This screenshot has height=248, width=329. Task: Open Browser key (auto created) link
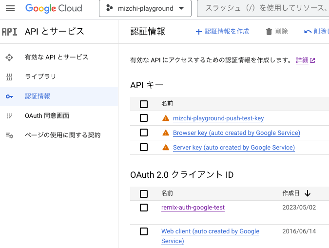236,133
